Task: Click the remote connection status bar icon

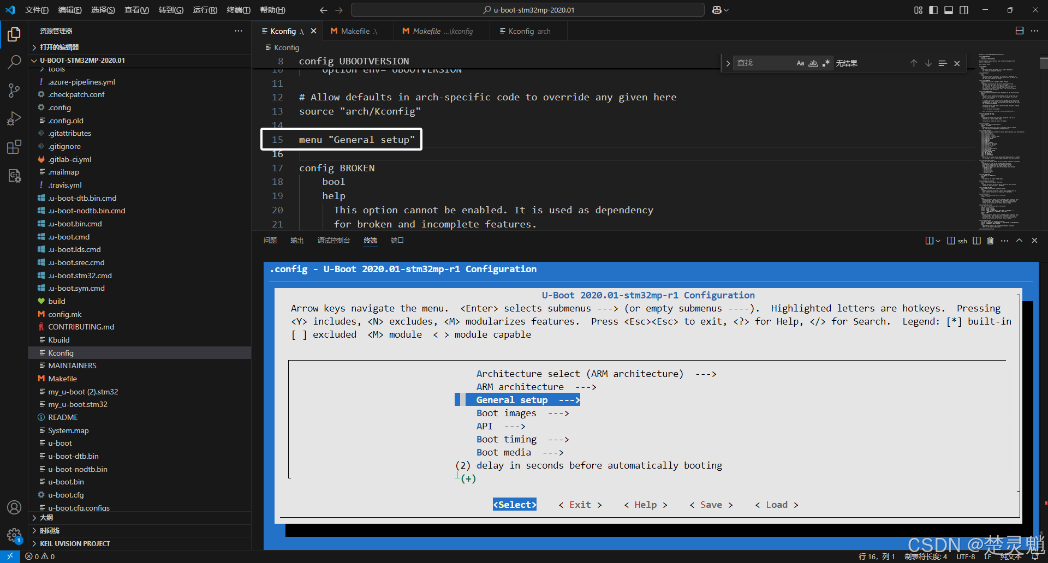Action: click(x=10, y=556)
